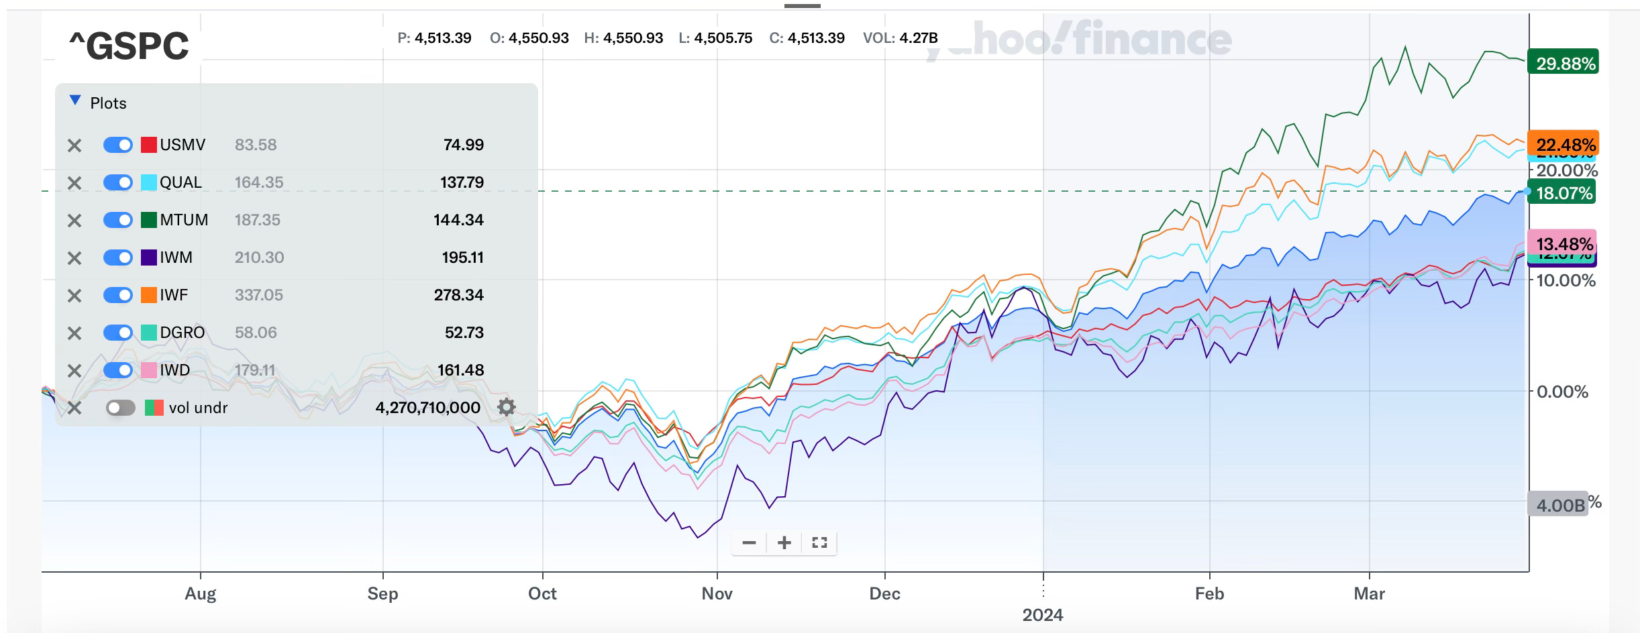Enable the vol undr plot switch

click(121, 408)
